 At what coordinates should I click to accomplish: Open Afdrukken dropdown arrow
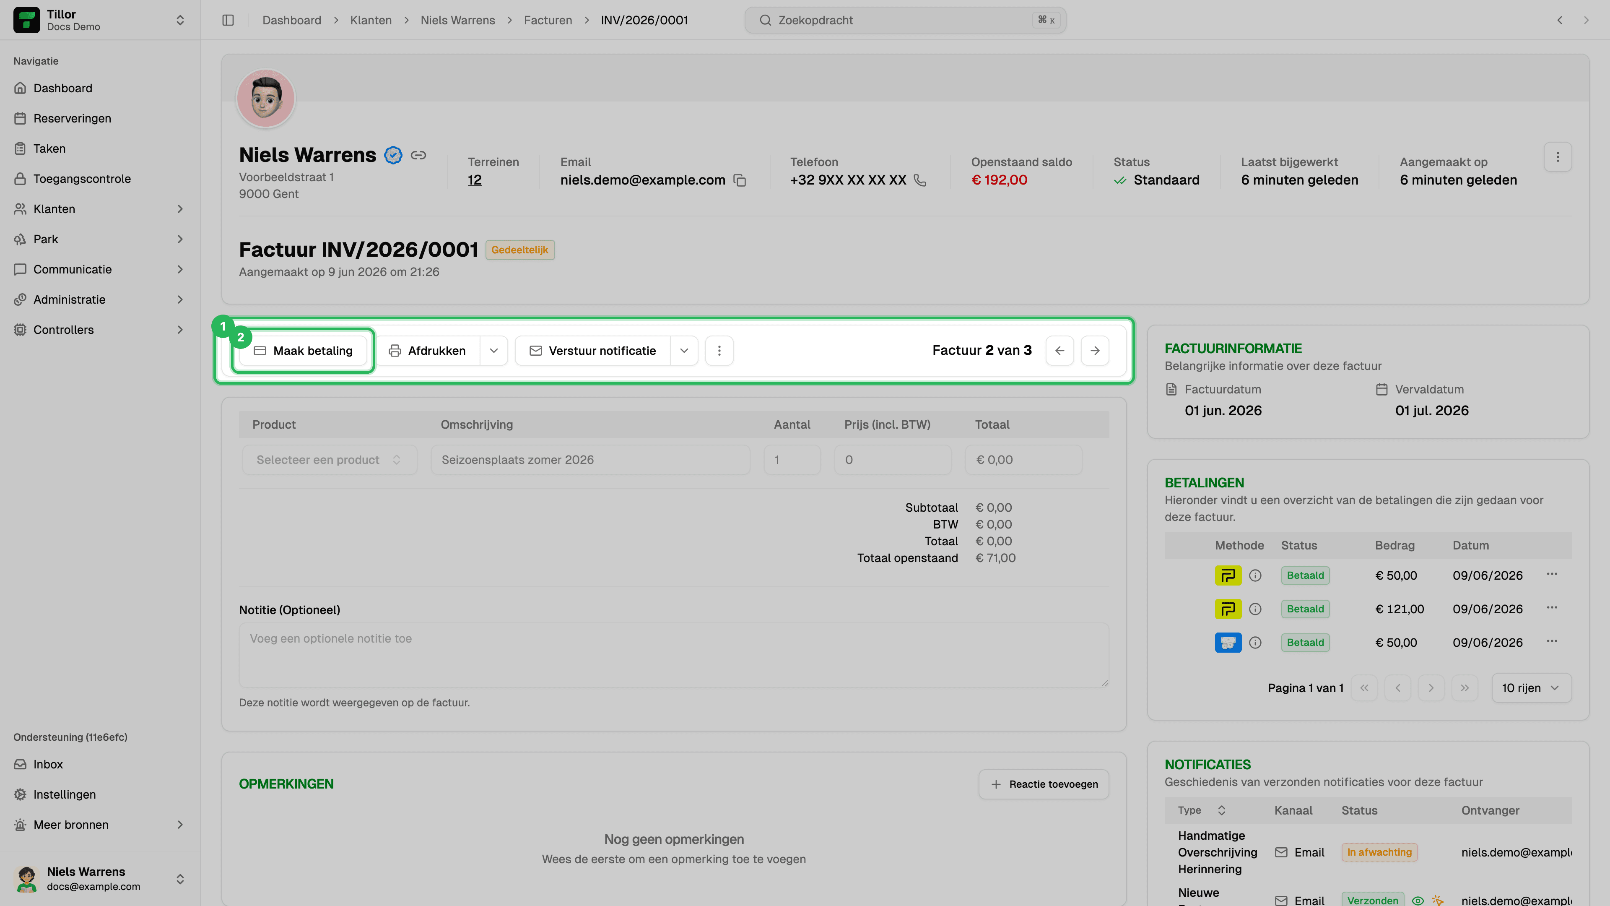pyautogui.click(x=494, y=351)
